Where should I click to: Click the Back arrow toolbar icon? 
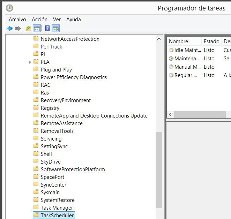9,29
